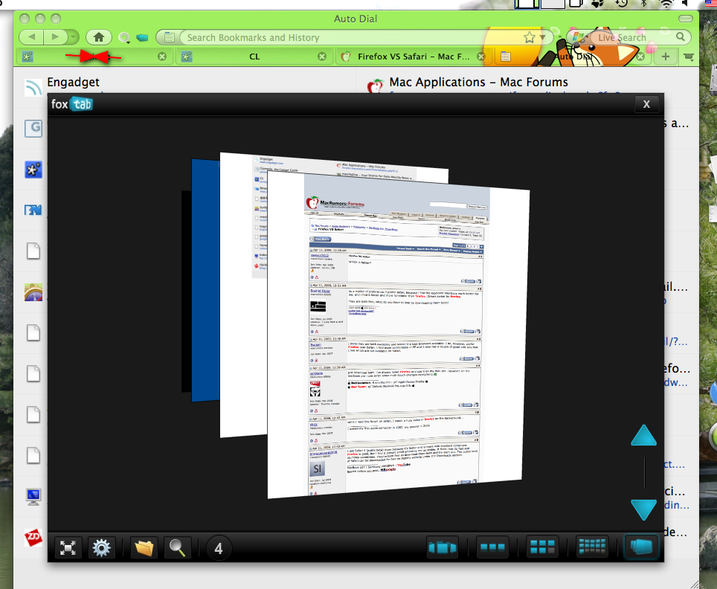The width and height of the screenshot is (717, 589).
Task: Open the list all tabs dropdown
Action: [689, 57]
